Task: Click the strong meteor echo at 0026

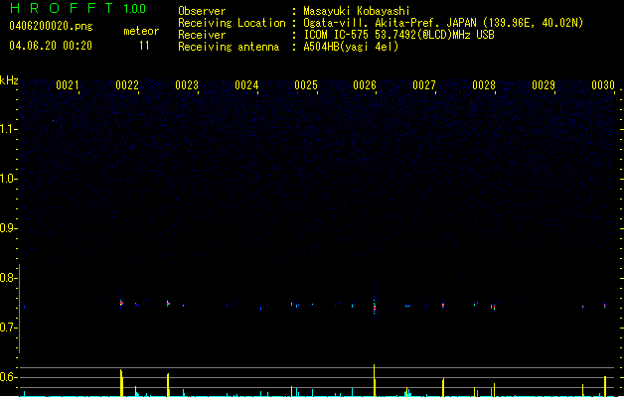Action: [x=375, y=307]
